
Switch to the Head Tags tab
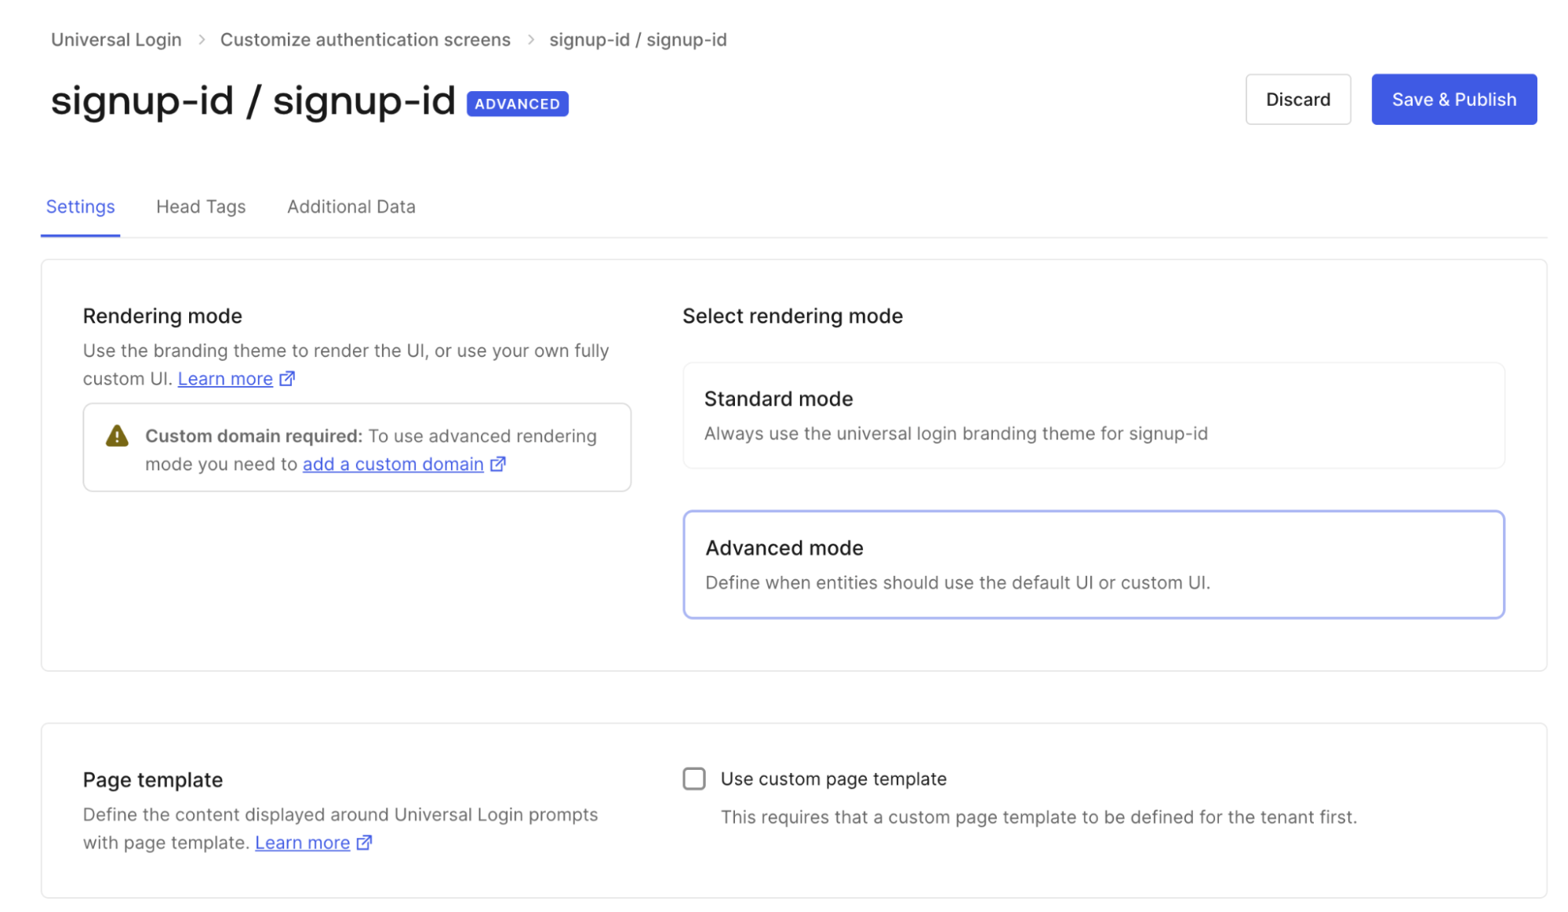201,206
